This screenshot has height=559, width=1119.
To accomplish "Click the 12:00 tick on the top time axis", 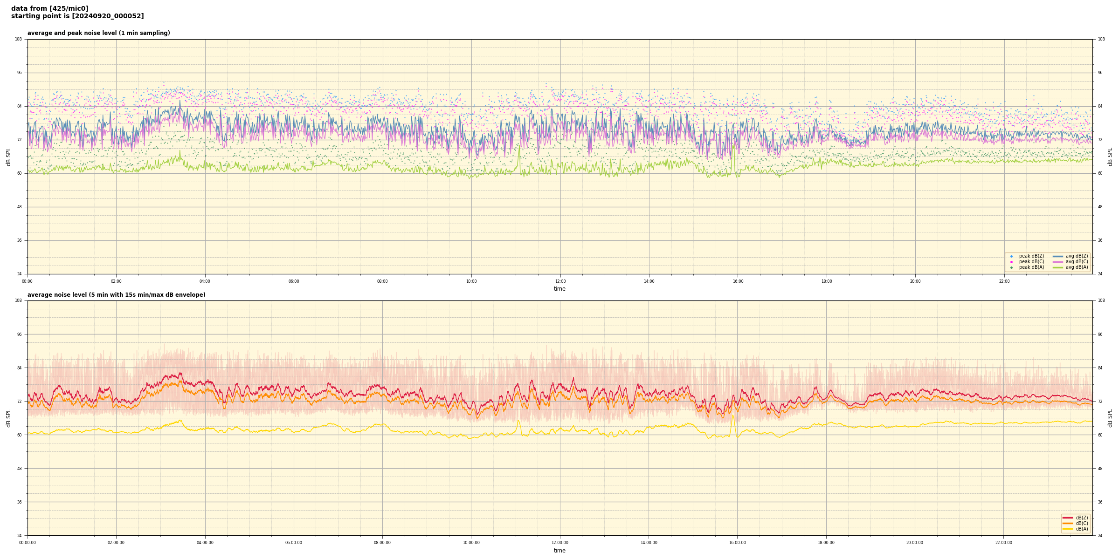I will (560, 281).
